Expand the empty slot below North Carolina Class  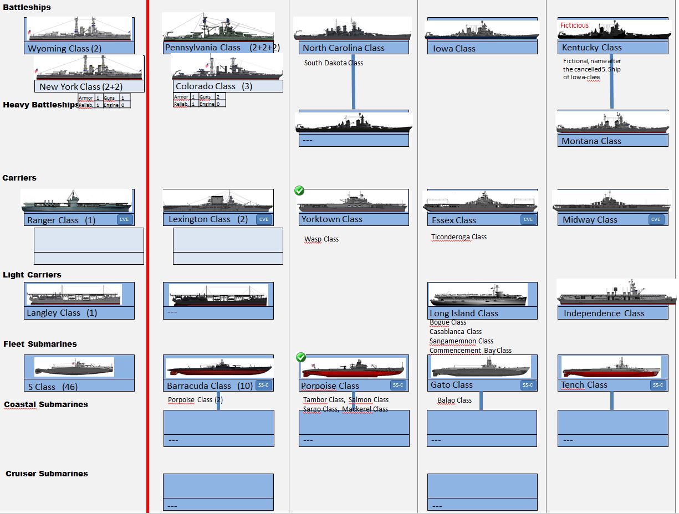[x=354, y=140]
